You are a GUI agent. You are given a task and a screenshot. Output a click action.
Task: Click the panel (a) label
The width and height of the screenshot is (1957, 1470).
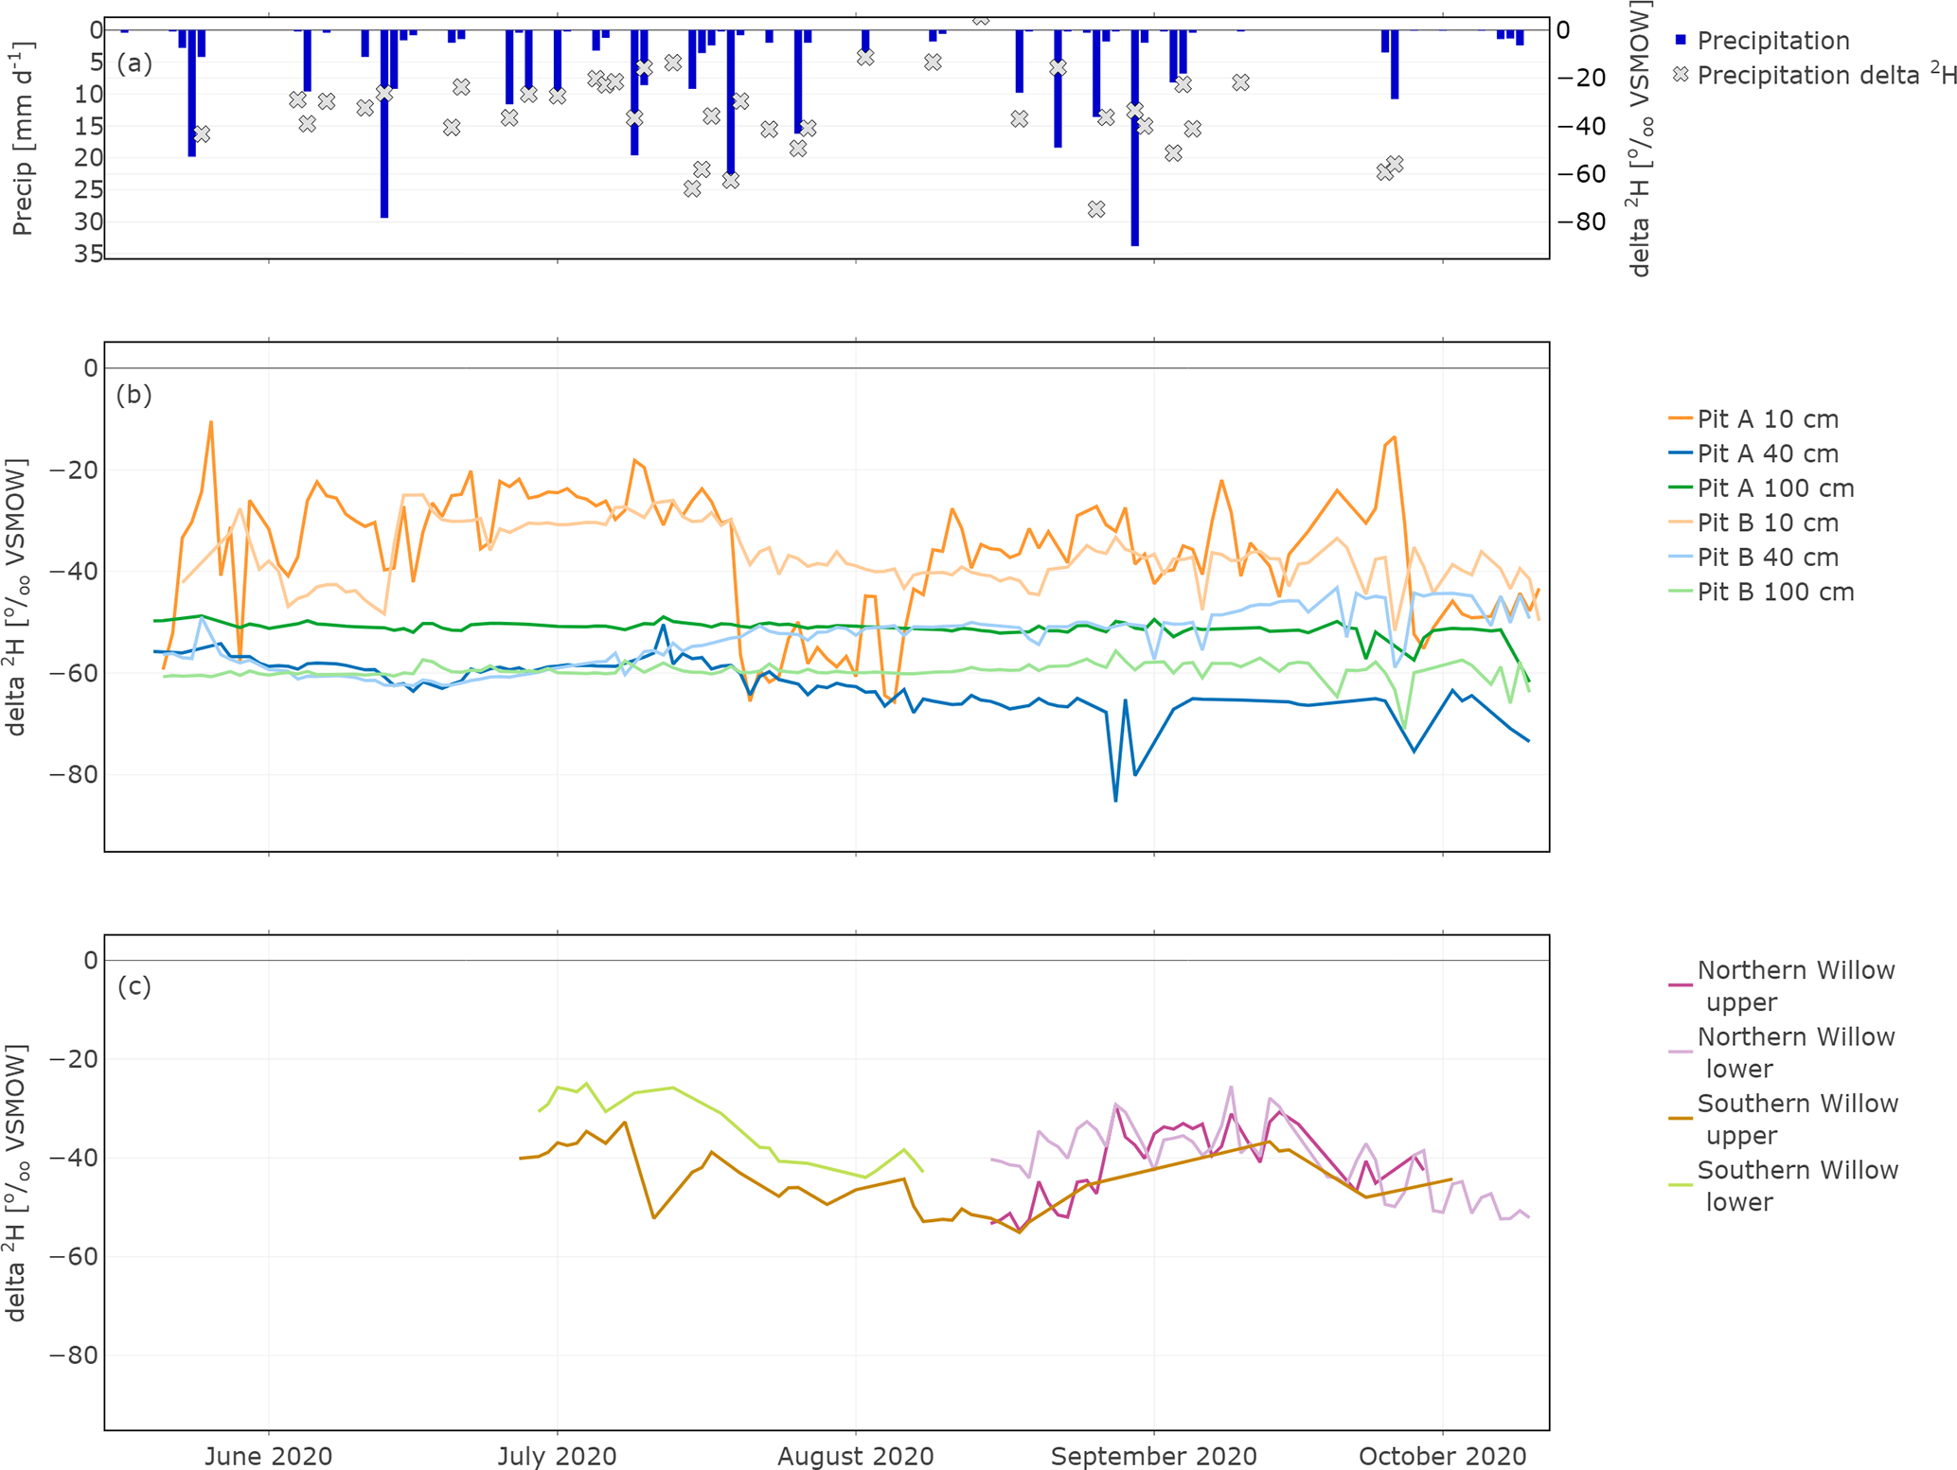pyautogui.click(x=133, y=63)
